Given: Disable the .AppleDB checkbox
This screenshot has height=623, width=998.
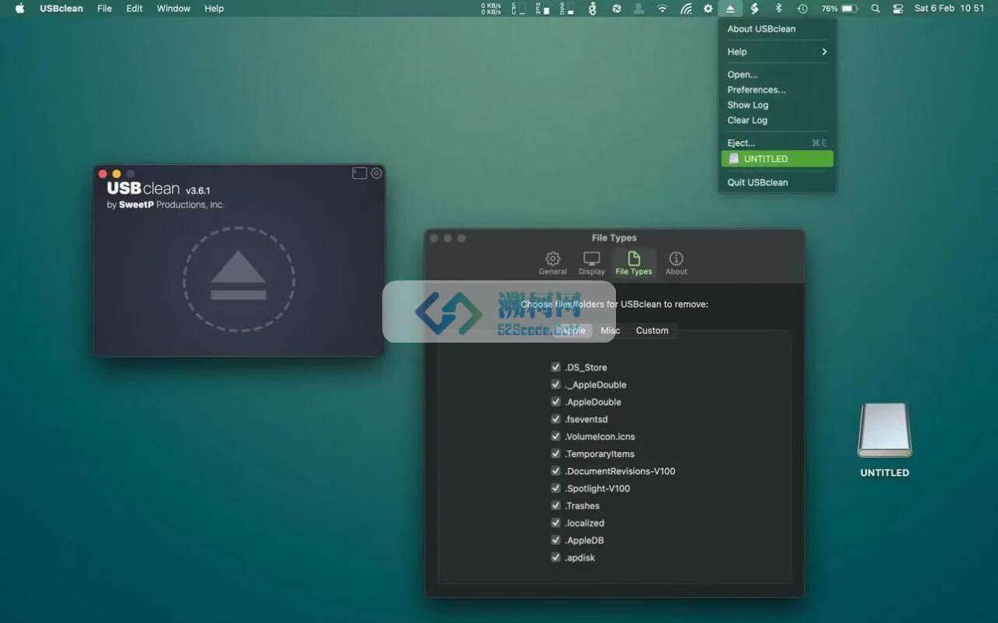Looking at the screenshot, I should click(x=556, y=540).
